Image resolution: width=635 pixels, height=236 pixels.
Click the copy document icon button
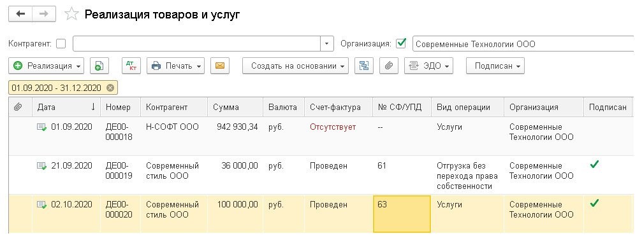[99, 66]
